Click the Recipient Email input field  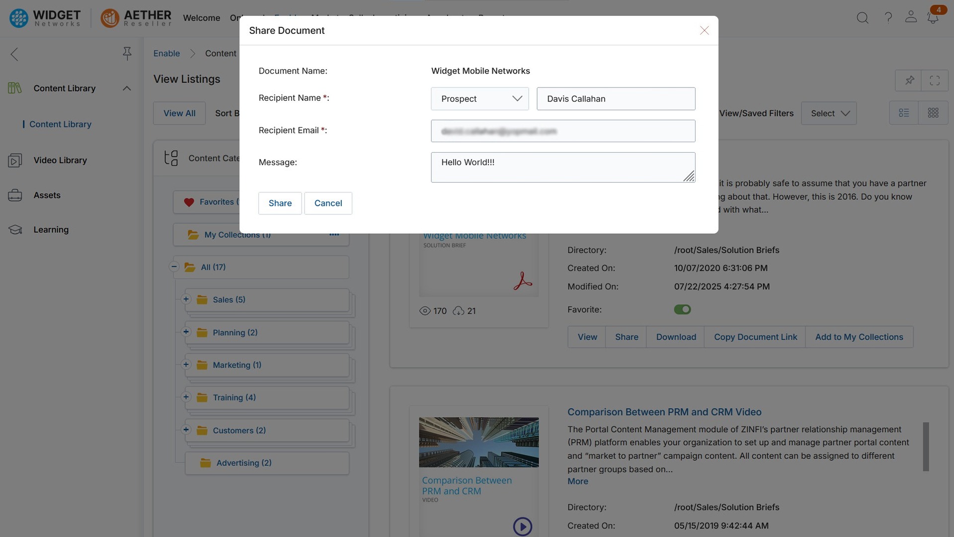point(563,131)
